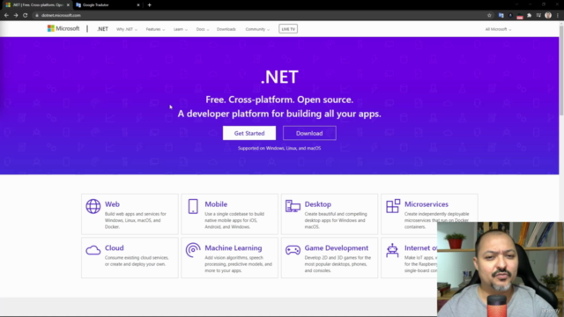Expand the Docs dropdown
The image size is (564, 317).
(x=203, y=29)
